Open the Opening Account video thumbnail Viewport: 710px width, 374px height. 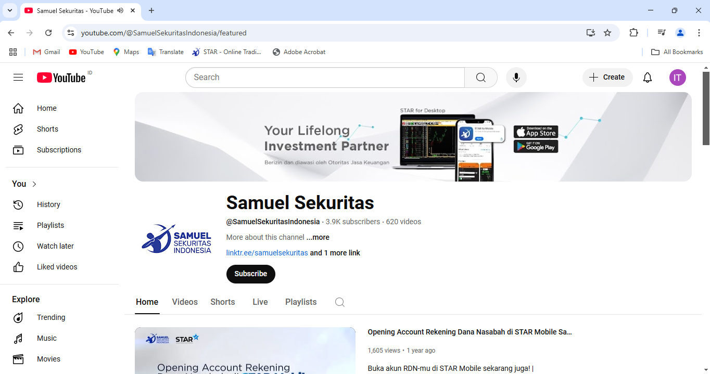245,351
